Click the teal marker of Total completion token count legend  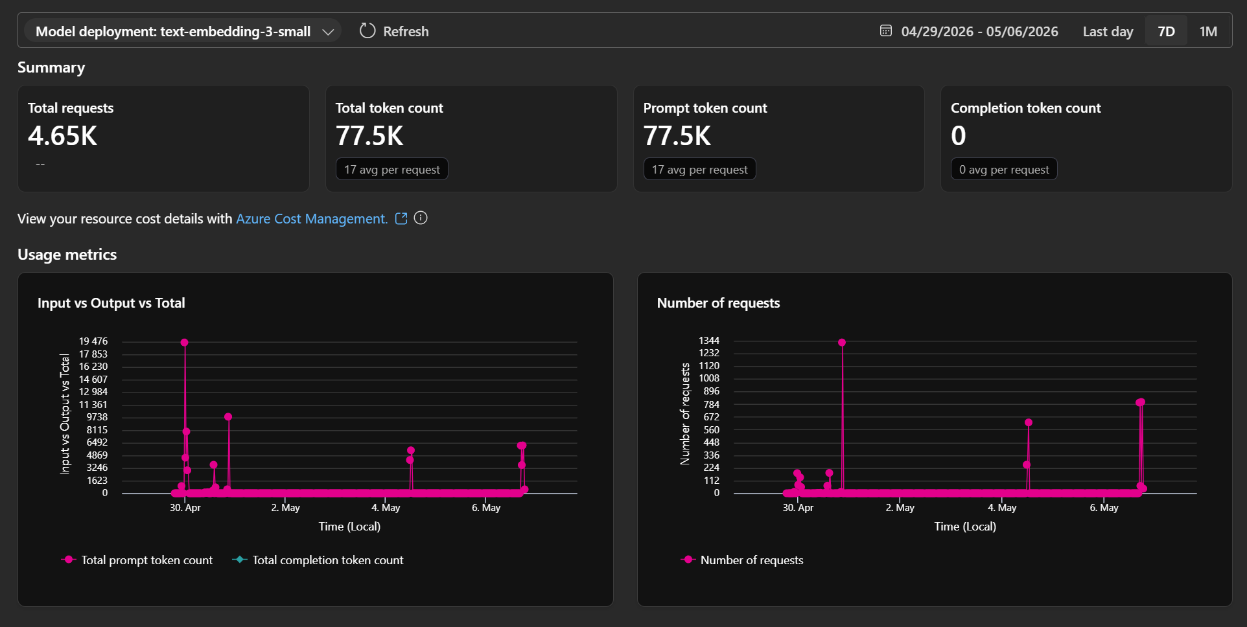click(x=240, y=559)
